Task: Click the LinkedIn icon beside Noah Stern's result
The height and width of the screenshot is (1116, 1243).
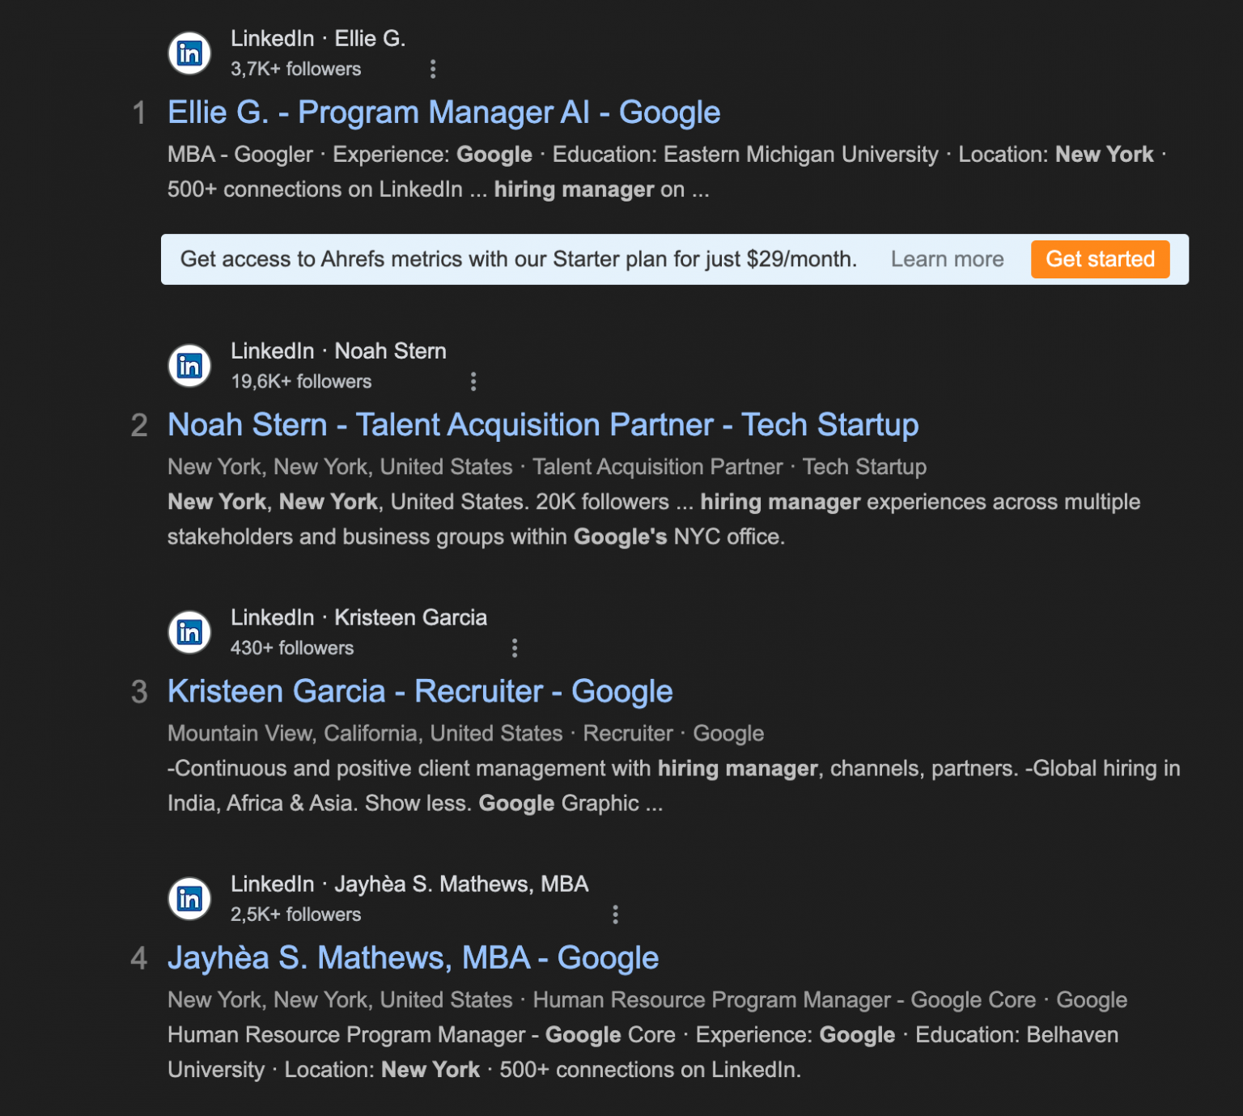Action: tap(189, 365)
